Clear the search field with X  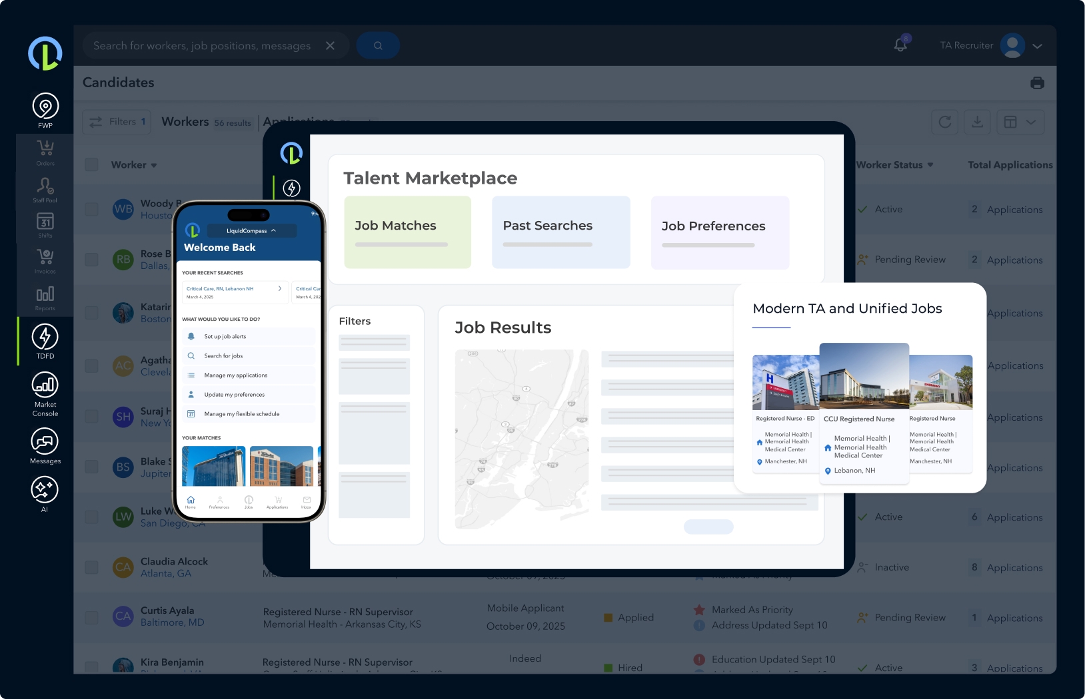(x=330, y=45)
